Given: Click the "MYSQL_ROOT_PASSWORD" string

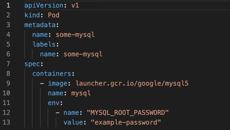Looking at the screenshot, I should [x=128, y=113].
